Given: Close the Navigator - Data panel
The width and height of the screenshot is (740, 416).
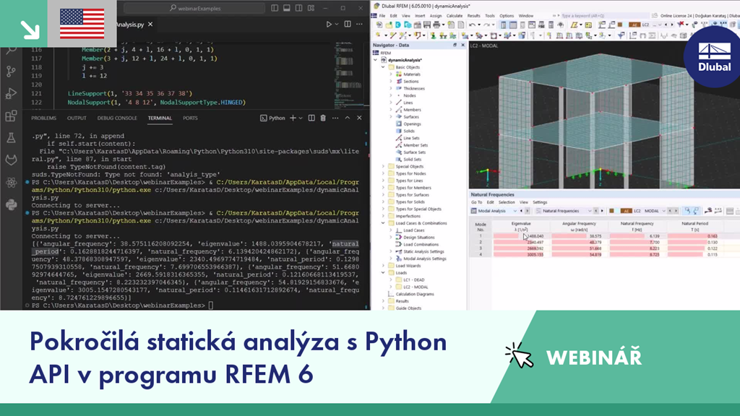Looking at the screenshot, I should (462, 45).
